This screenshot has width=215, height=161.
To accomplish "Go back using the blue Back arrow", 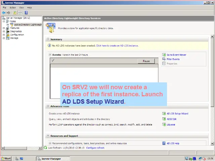I will pos(4,13).
